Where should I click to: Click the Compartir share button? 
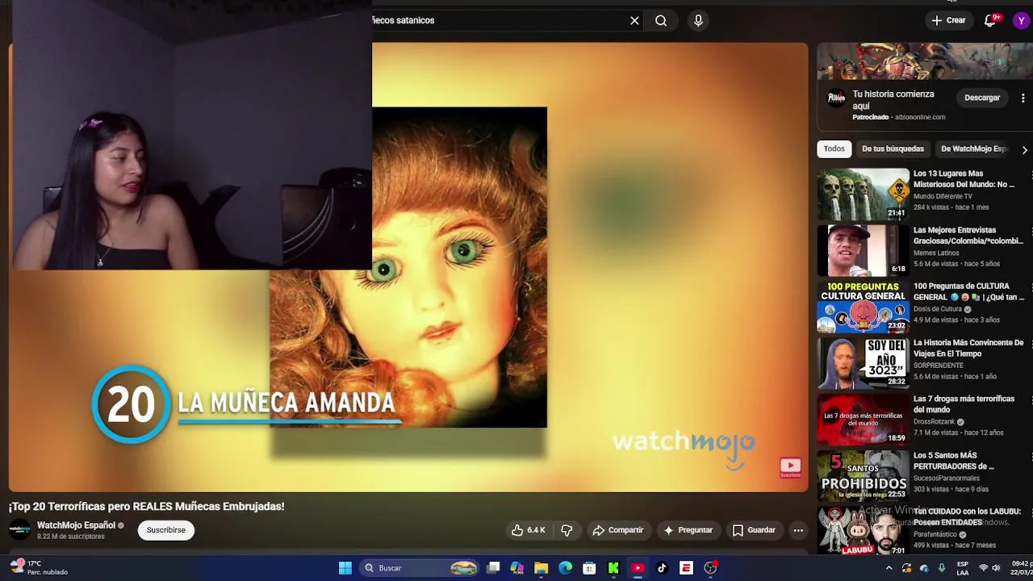(617, 530)
